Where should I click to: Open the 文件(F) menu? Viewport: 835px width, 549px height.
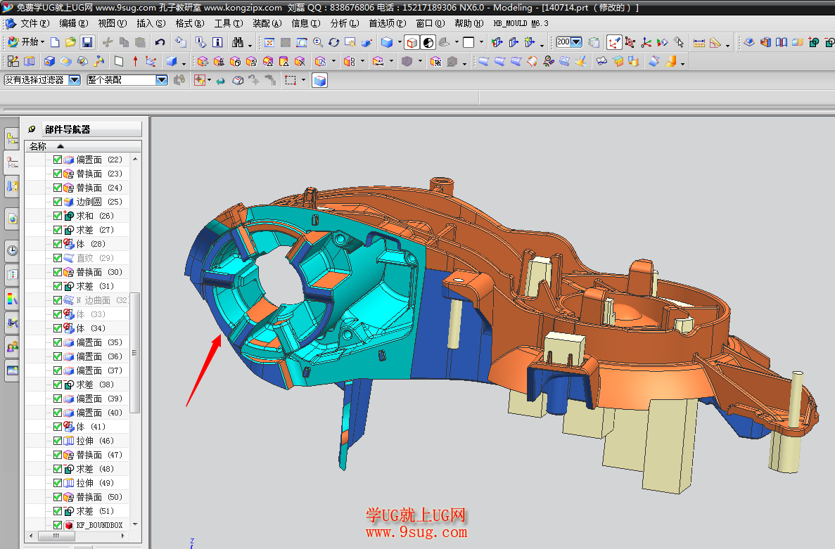tap(34, 23)
